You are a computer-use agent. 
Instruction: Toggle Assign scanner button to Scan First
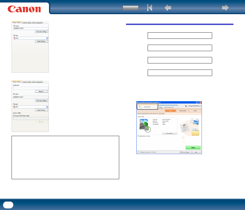click(x=141, y=152)
